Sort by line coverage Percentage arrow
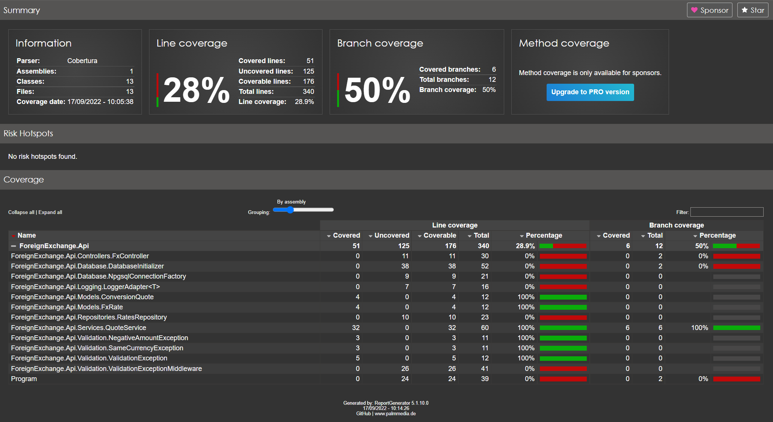Screen dimensions: 773x422 coord(521,236)
